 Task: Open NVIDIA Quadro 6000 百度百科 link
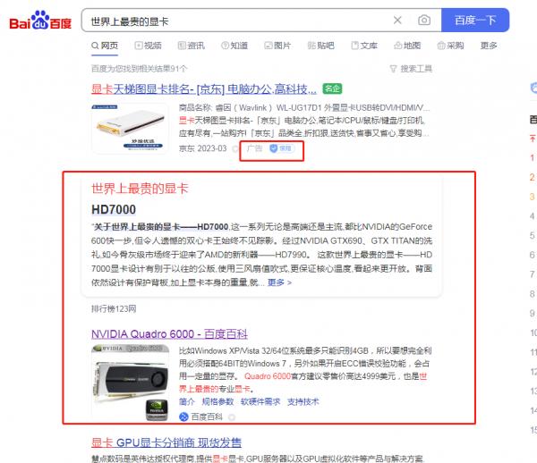[x=169, y=333]
